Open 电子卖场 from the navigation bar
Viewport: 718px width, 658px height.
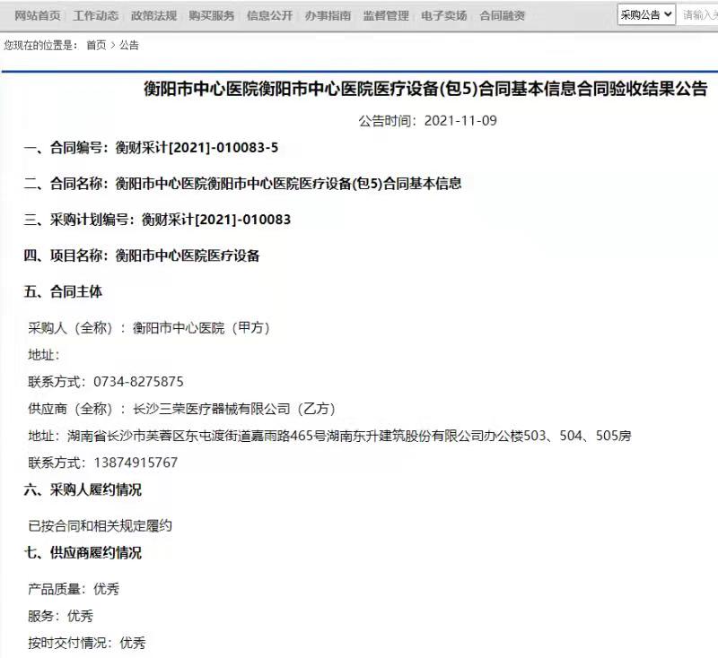(444, 16)
